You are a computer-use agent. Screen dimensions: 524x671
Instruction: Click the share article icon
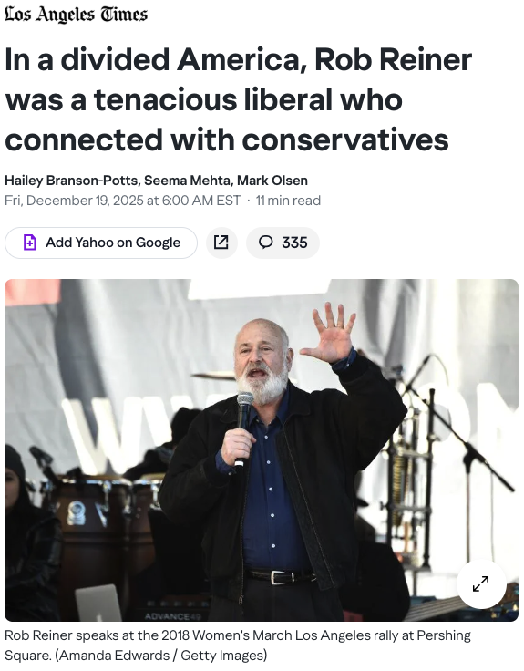pyautogui.click(x=221, y=243)
